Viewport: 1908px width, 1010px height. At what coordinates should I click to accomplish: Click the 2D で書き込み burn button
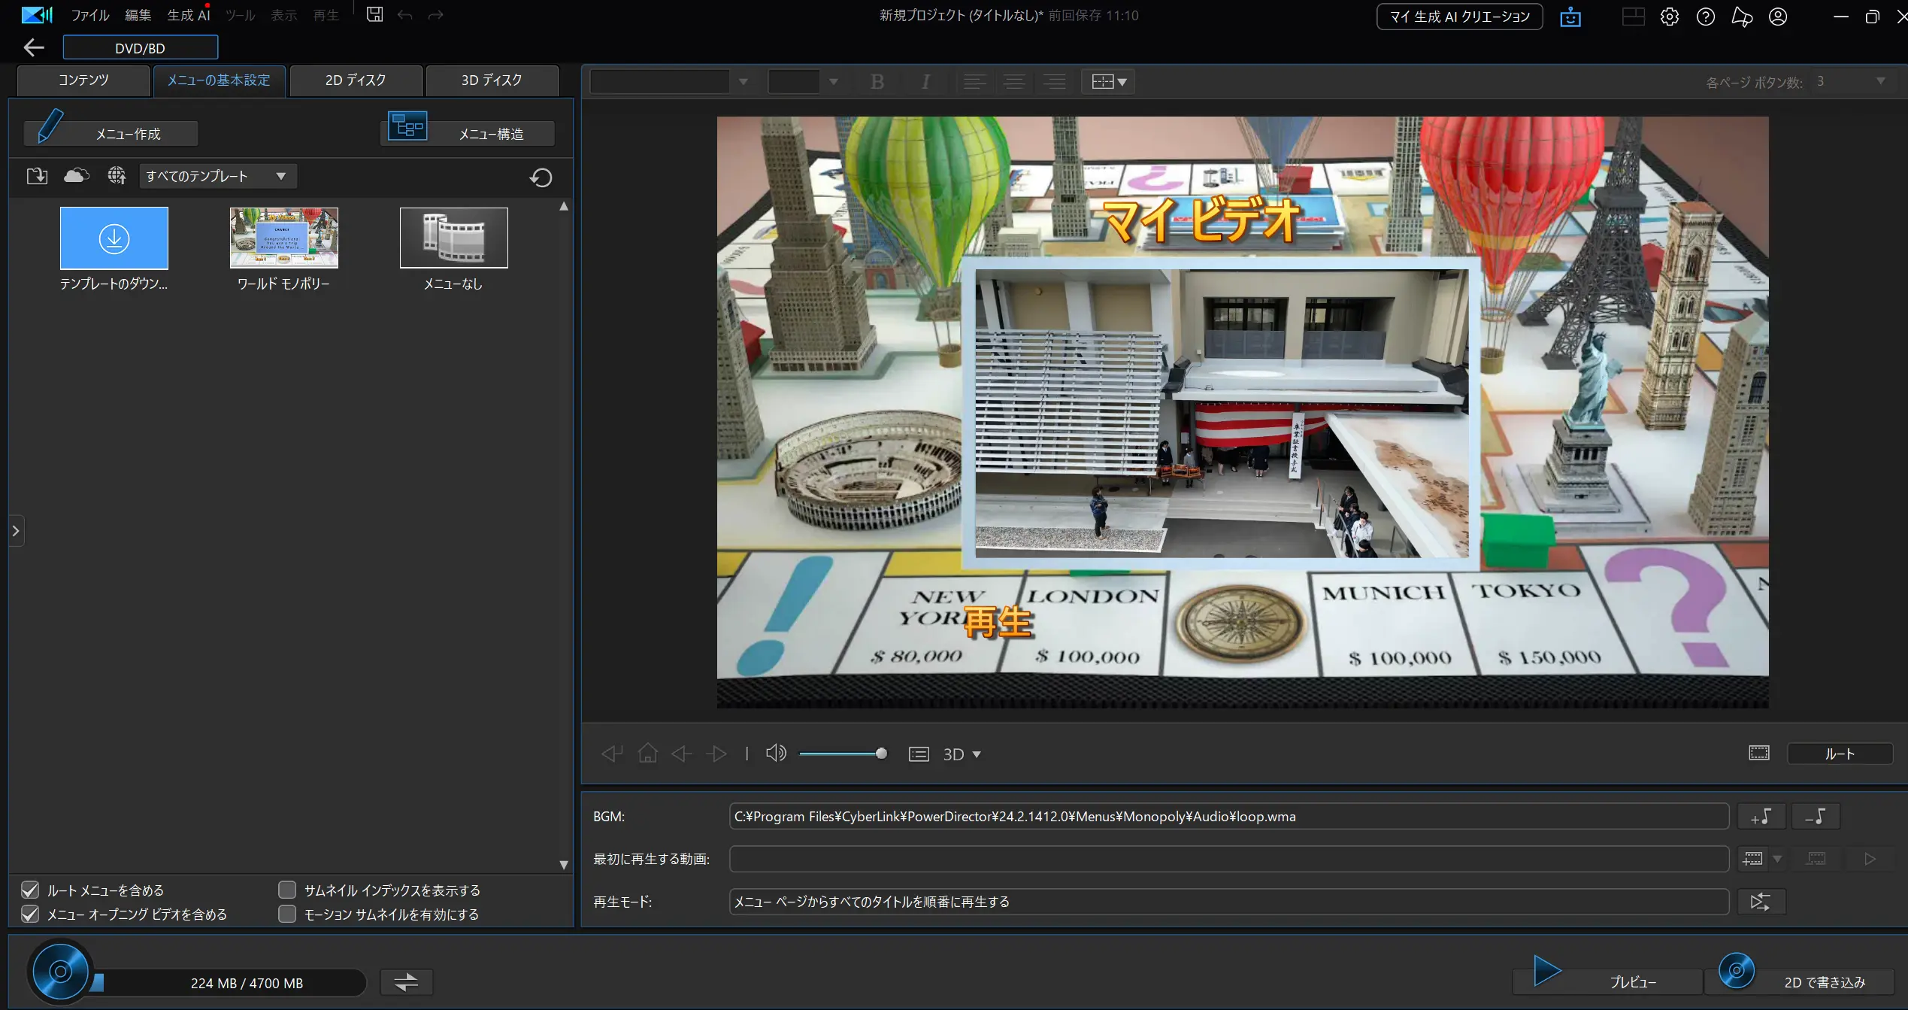click(x=1800, y=981)
